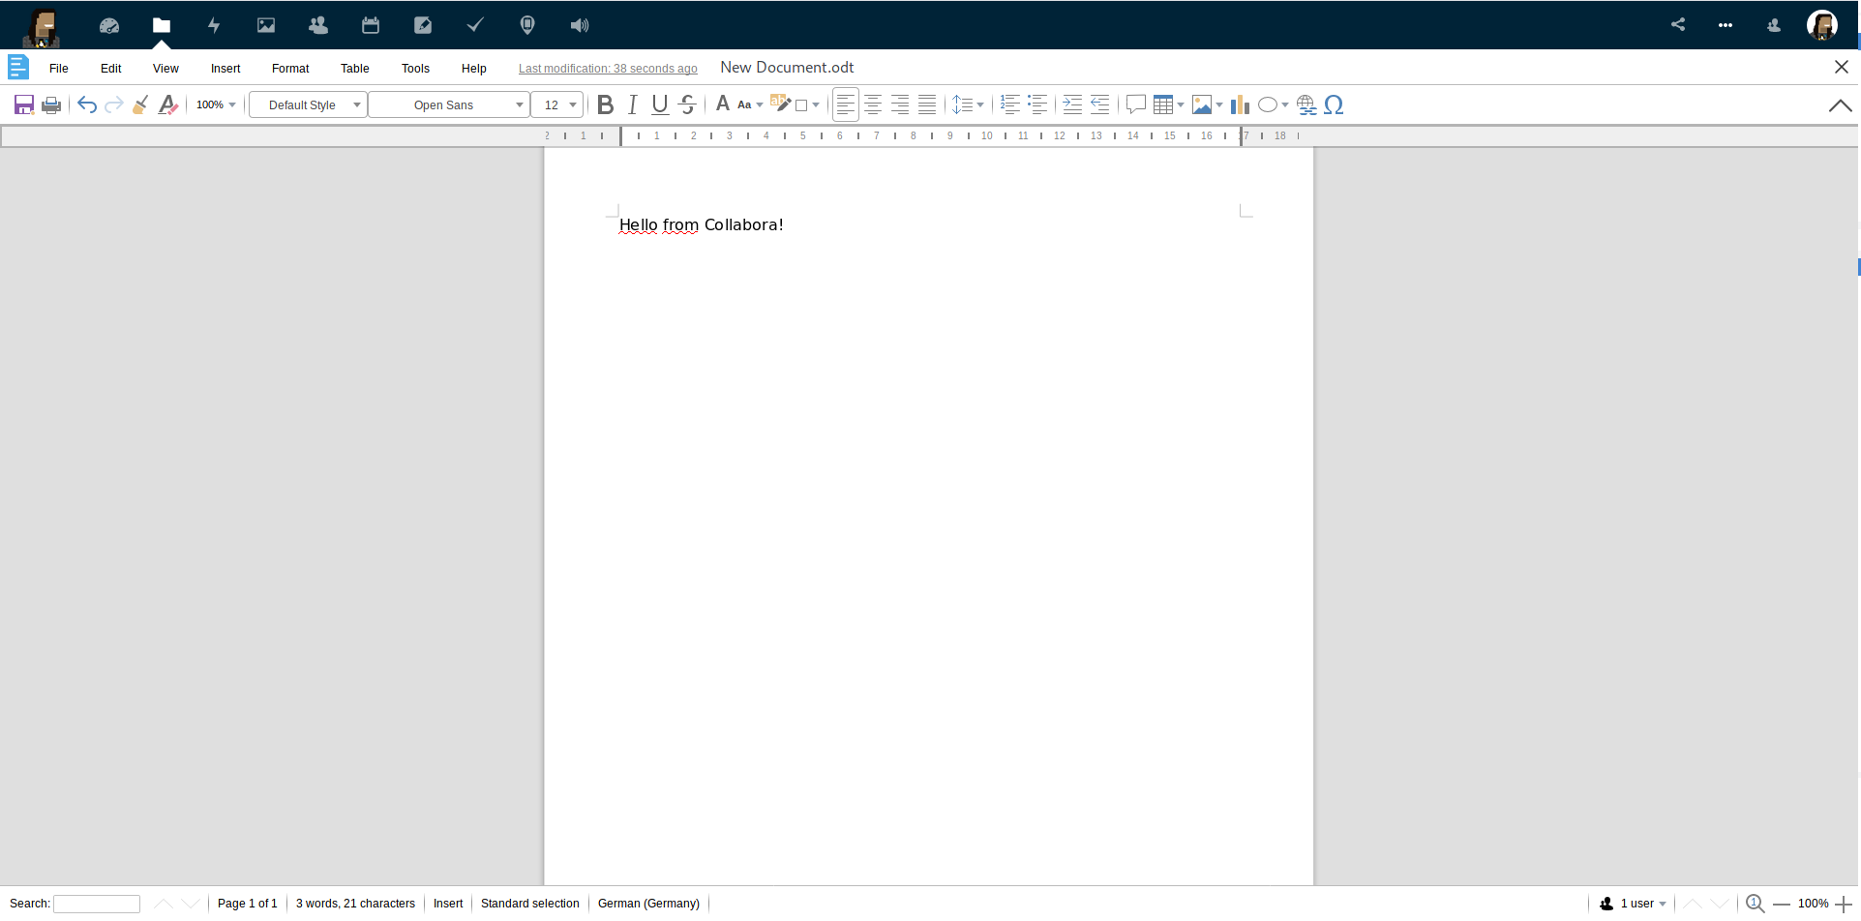Undo the last action
The width and height of the screenshot is (1861, 921).
(87, 104)
